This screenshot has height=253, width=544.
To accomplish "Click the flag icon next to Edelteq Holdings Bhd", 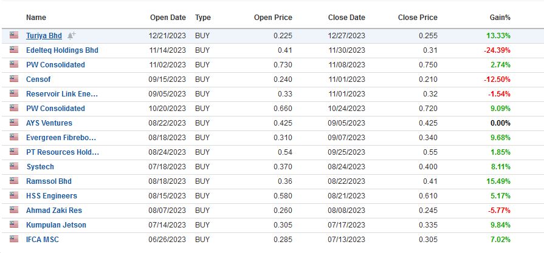I will [14, 50].
